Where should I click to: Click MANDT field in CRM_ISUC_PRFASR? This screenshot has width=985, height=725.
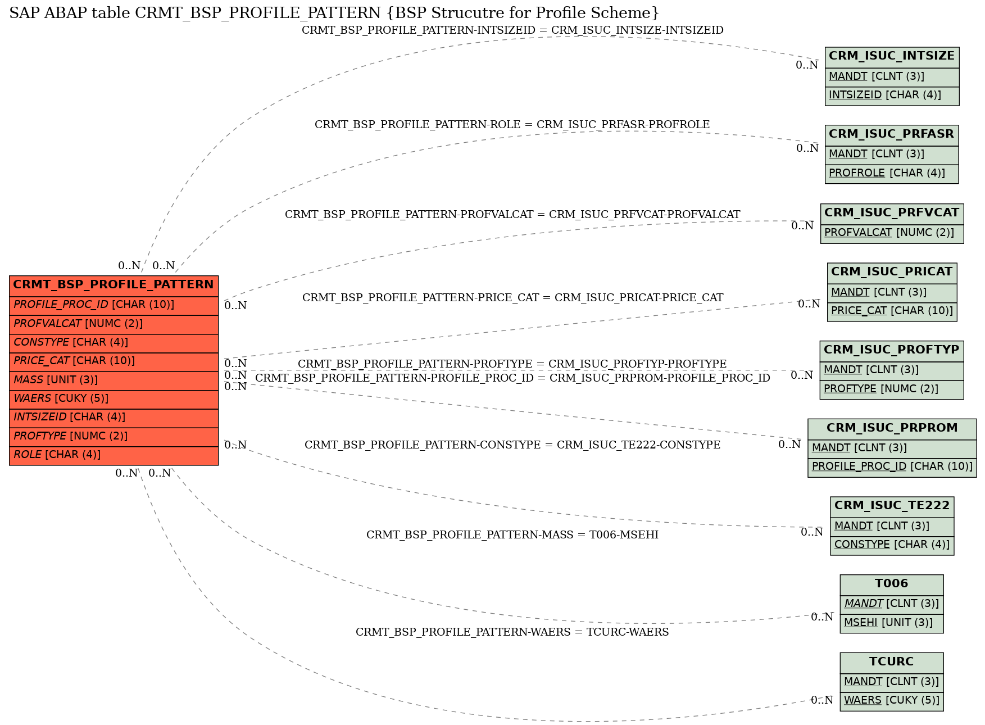pos(892,155)
